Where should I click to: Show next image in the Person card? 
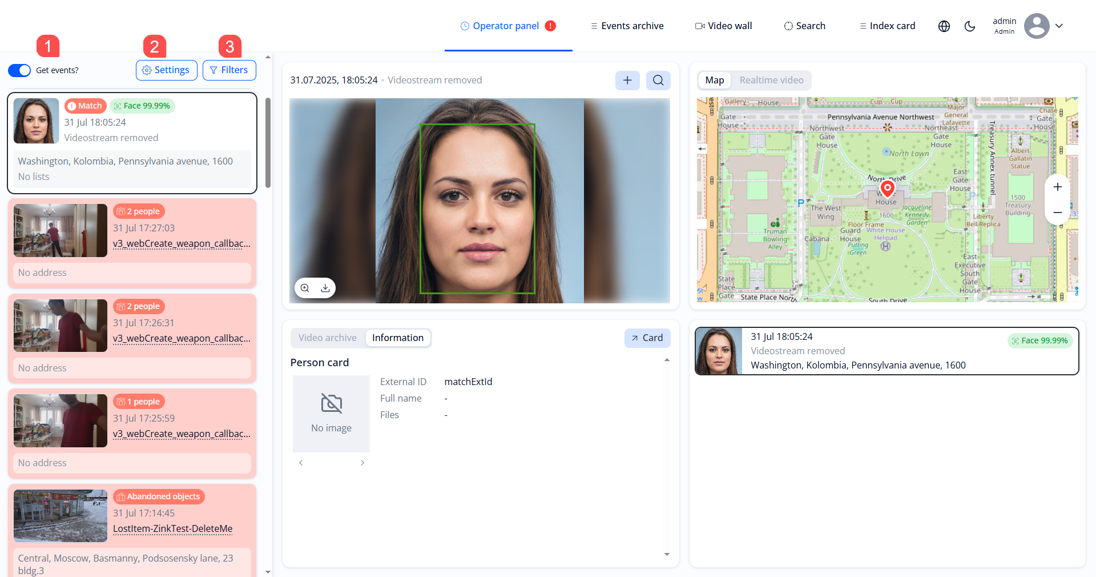click(x=362, y=463)
